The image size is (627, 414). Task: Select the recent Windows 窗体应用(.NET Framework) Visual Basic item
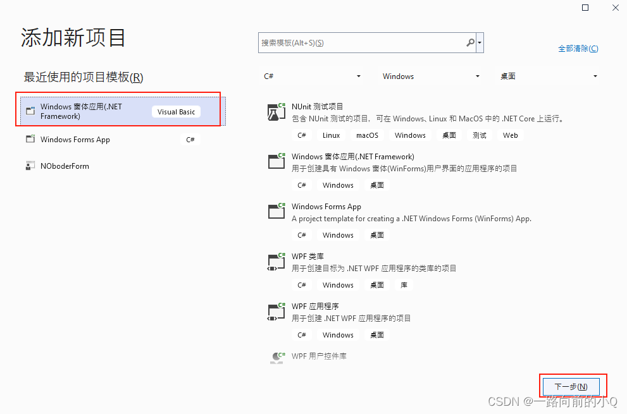123,111
